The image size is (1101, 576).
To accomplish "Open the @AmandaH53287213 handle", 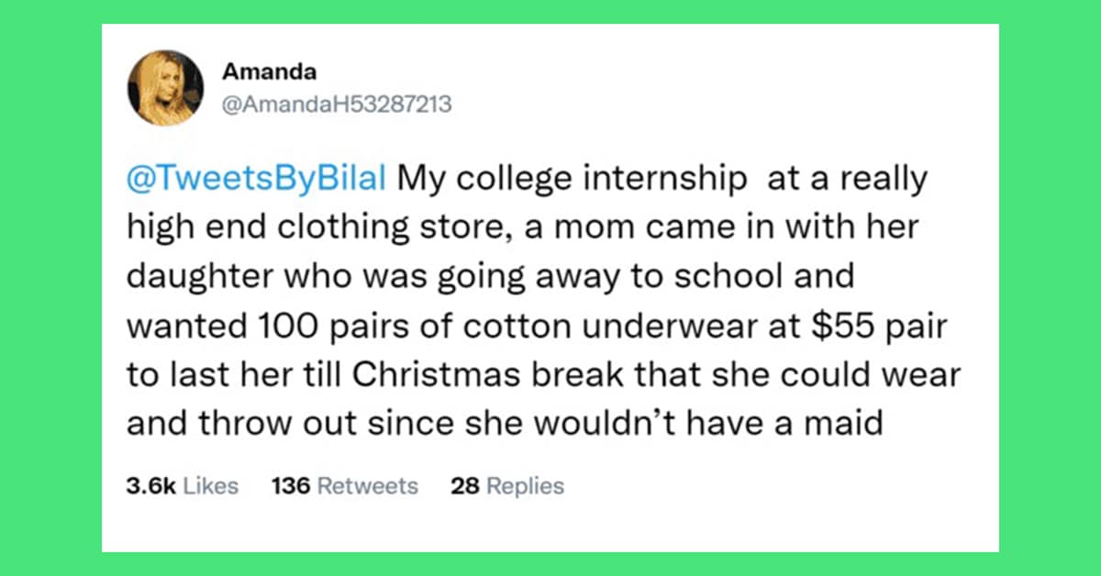I will point(337,104).
